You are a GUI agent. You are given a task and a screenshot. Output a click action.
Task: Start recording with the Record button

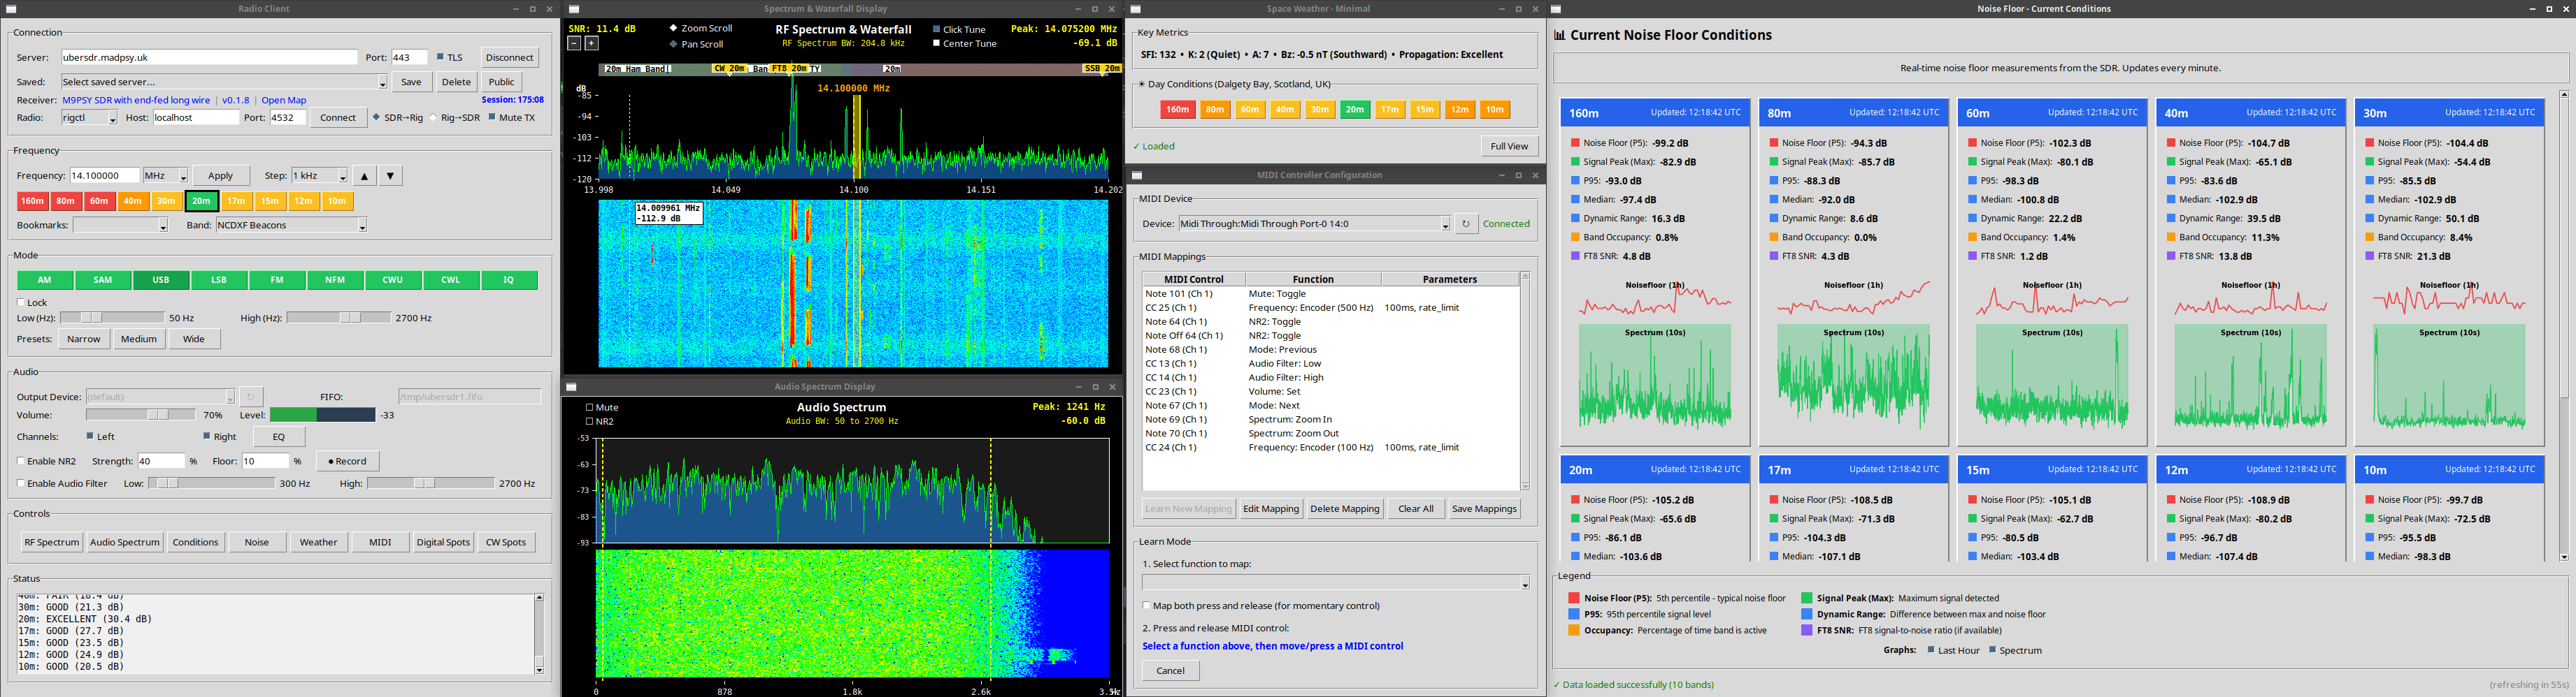[347, 462]
